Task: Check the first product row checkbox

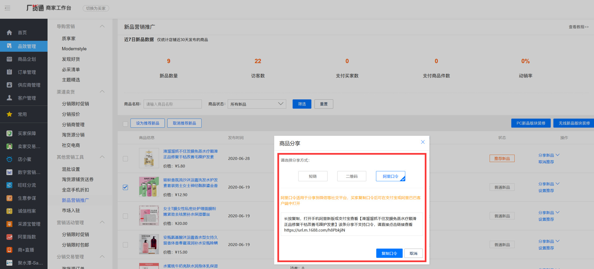Action: pos(125,159)
